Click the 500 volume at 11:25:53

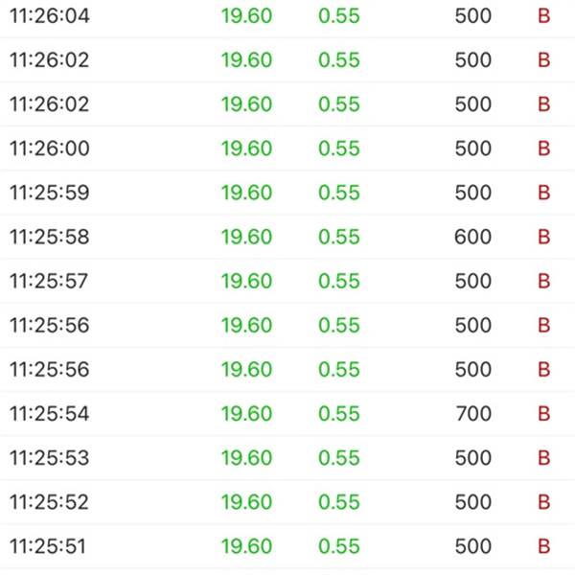(473, 458)
